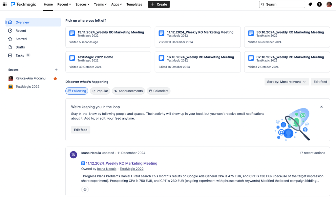336x198 pixels.
Task: Open 30.10.2024_Weekly RO Marketing Meeting card
Action: (x=287, y=37)
